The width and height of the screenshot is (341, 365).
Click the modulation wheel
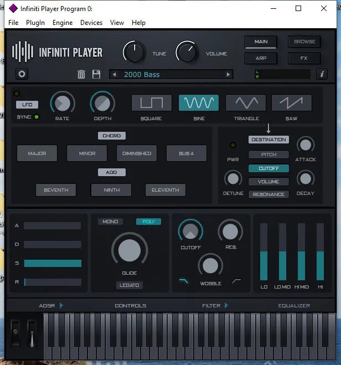coord(32,333)
